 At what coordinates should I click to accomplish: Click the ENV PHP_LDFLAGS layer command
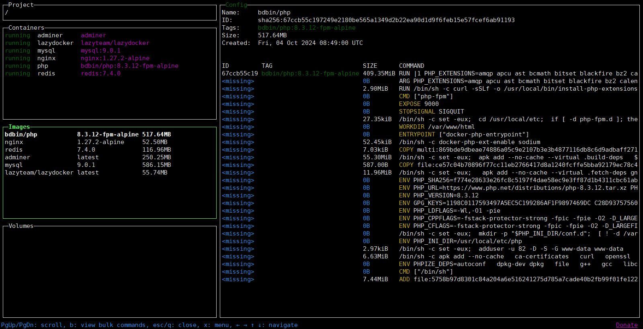click(450, 211)
